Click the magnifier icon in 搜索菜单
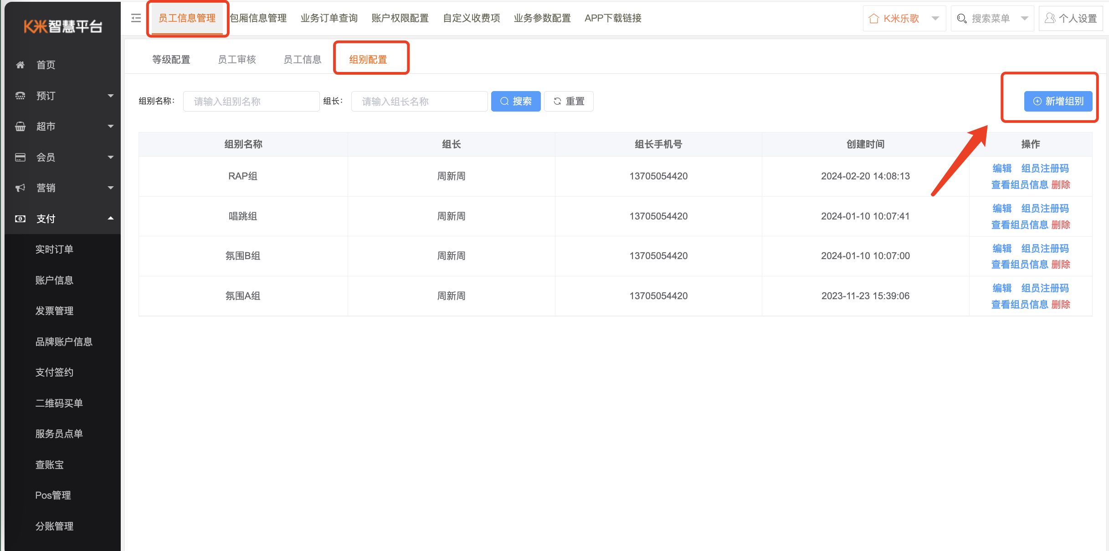 [961, 18]
